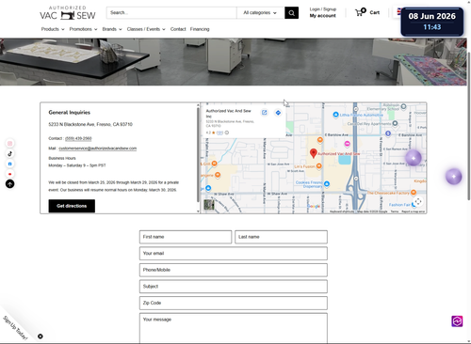Click the customerservice email address link
This screenshot has width=471, height=344.
(98, 149)
